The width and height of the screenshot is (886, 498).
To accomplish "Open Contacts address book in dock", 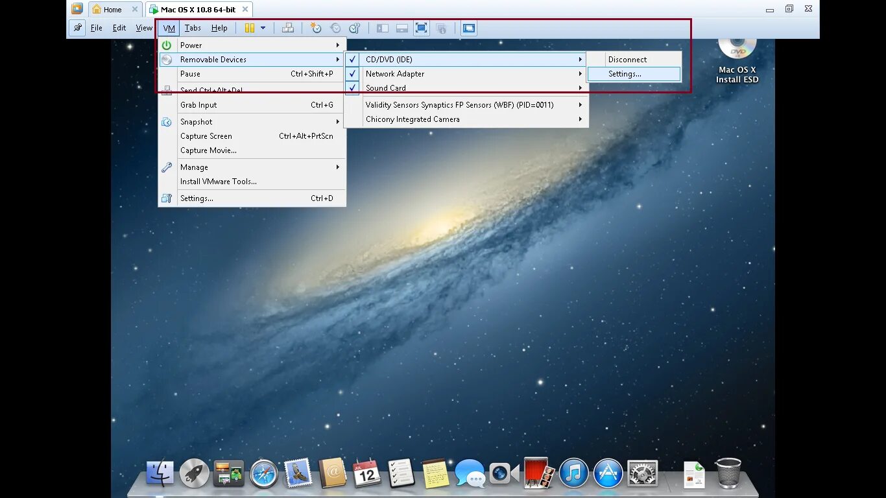I will click(x=333, y=474).
